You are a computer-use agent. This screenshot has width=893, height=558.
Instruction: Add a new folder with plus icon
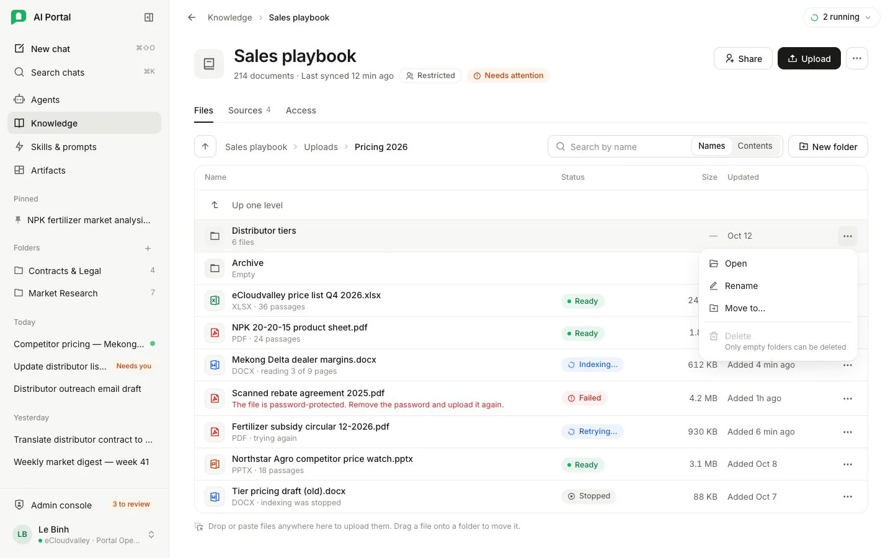tap(148, 248)
